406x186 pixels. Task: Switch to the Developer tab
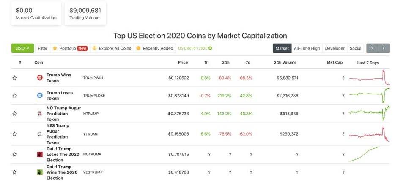(x=335, y=48)
